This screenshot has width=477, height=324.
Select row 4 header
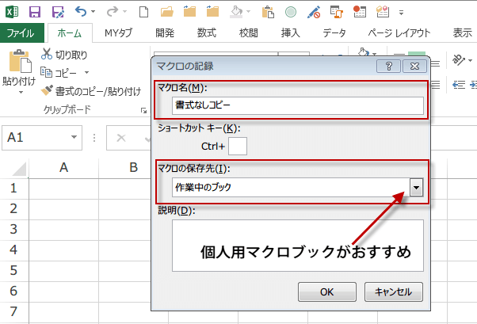click(x=13, y=250)
